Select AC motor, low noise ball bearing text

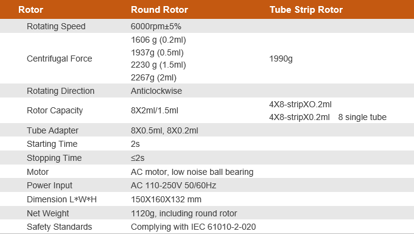192,172
